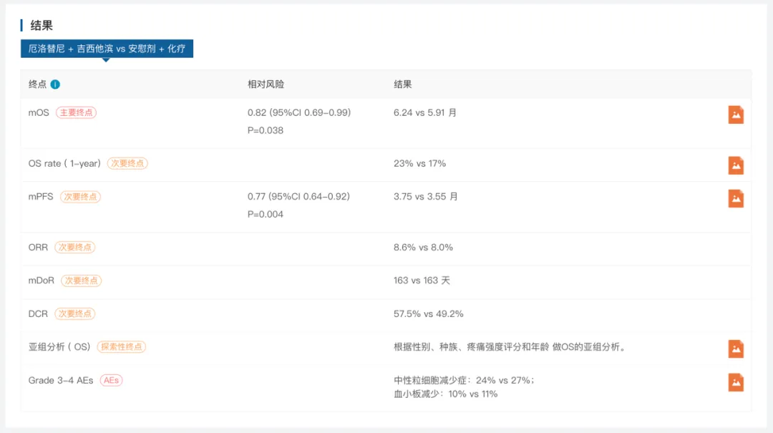
Task: Open the Grade 3-4 AEs image icon
Action: [736, 382]
